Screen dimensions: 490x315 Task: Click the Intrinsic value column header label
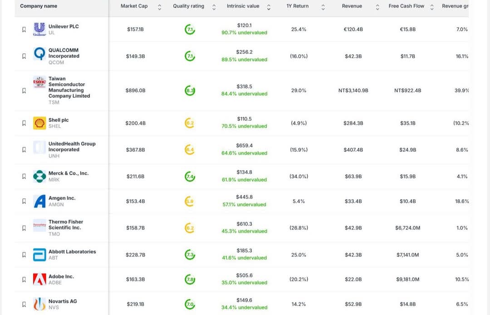(x=243, y=6)
